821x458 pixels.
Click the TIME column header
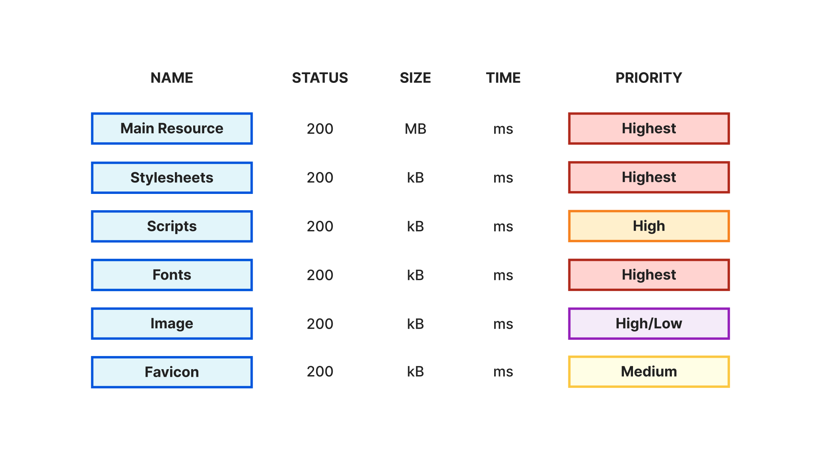(x=503, y=78)
